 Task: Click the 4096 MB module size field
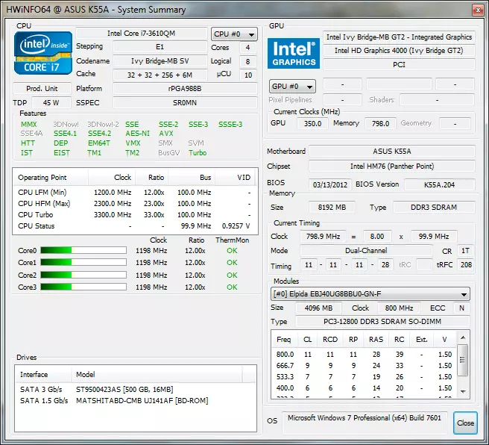(318, 308)
